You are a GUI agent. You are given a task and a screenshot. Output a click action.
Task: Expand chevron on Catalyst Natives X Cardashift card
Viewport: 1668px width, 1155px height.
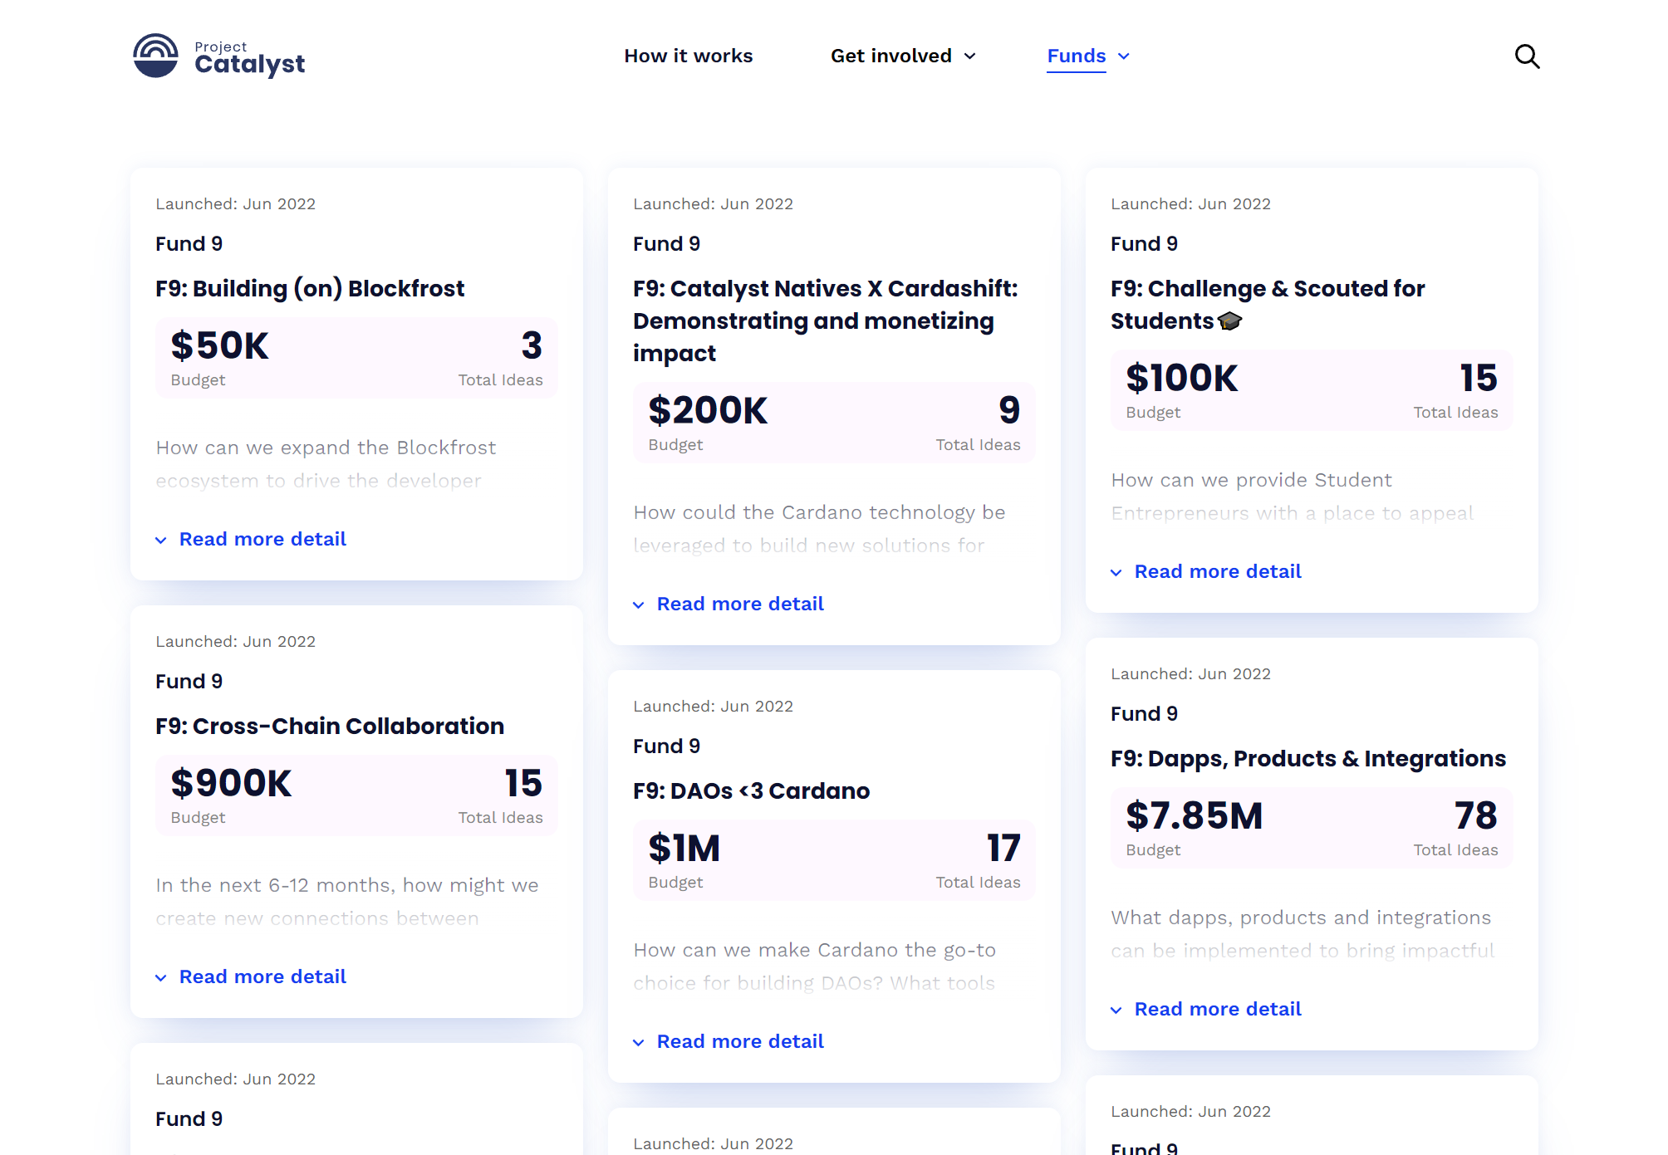pos(639,605)
